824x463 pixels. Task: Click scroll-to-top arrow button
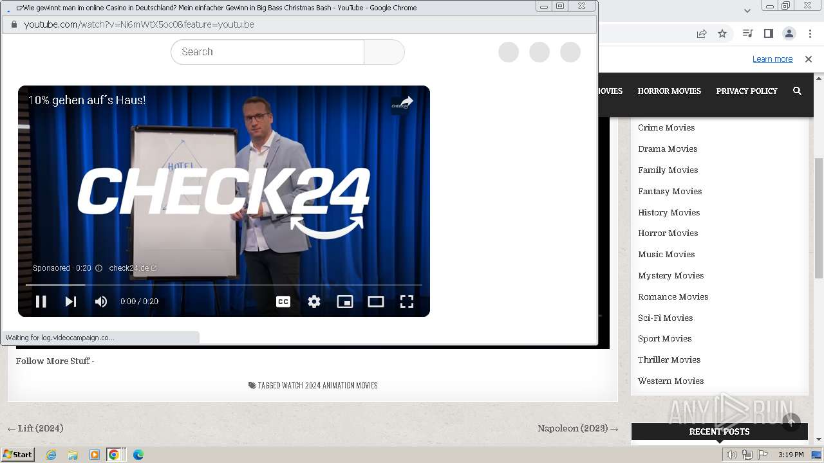click(x=791, y=422)
